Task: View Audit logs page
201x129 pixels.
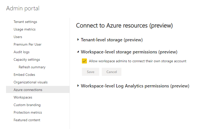Action: (x=21, y=52)
